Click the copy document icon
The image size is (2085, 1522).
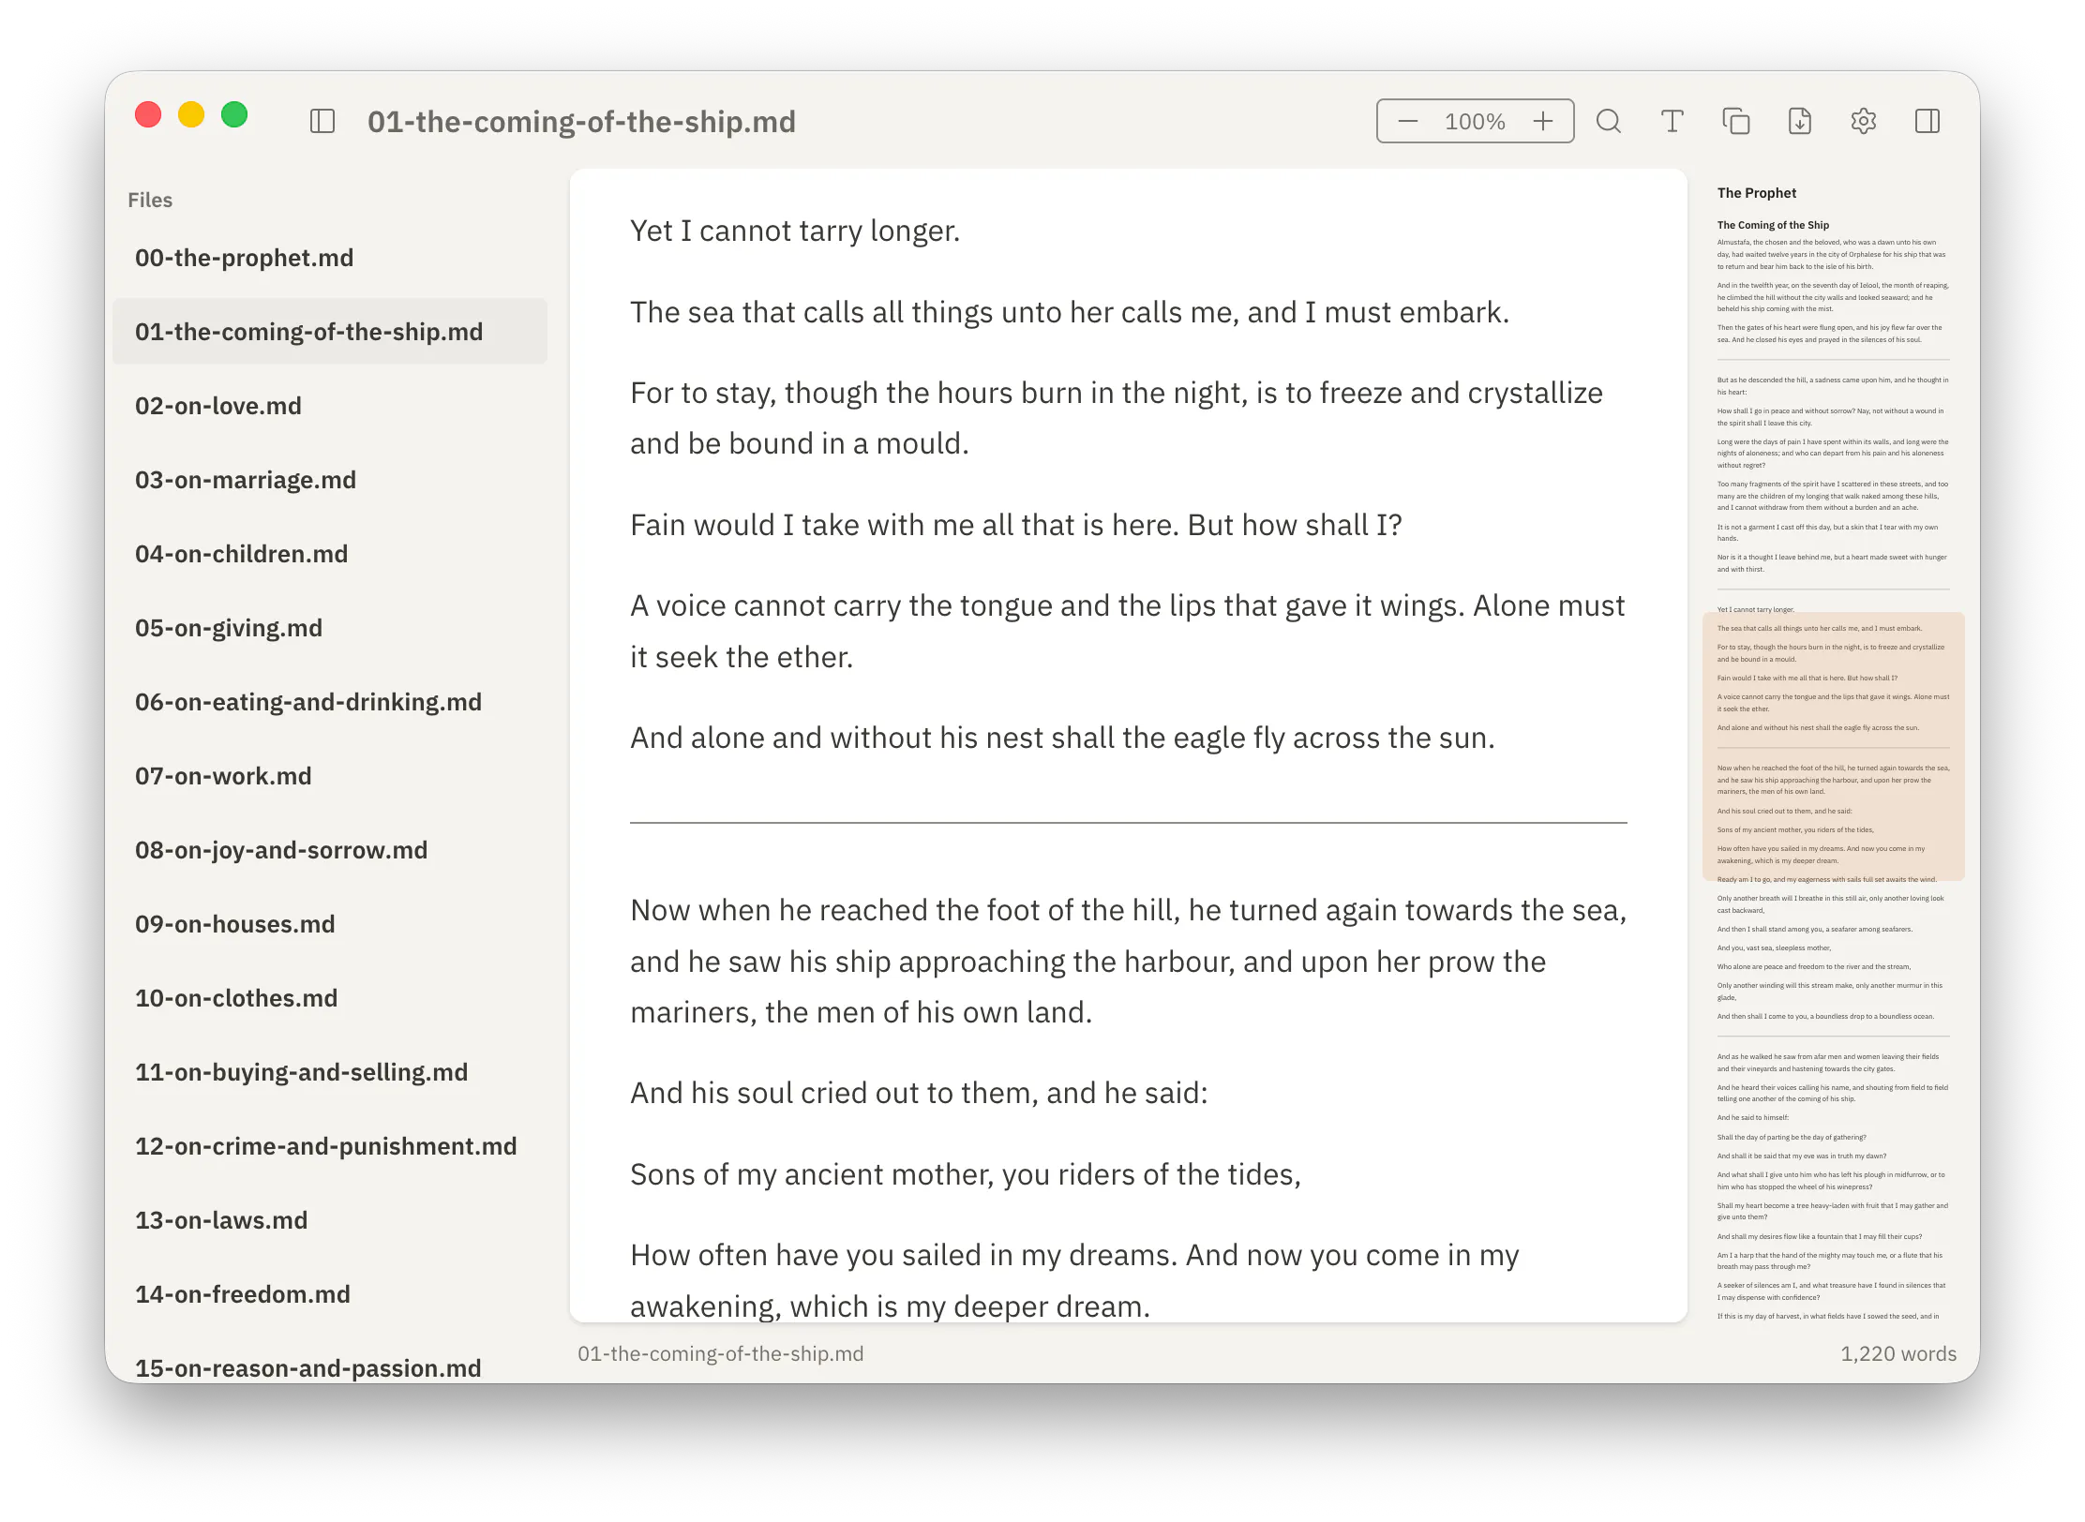tap(1736, 121)
